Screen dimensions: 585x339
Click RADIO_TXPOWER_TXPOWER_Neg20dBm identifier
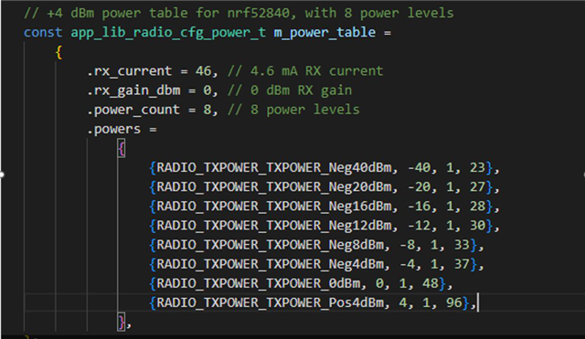tap(274, 186)
